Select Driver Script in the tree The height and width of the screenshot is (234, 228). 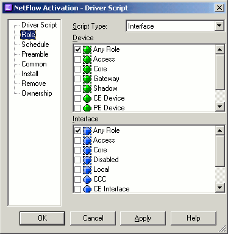point(39,25)
